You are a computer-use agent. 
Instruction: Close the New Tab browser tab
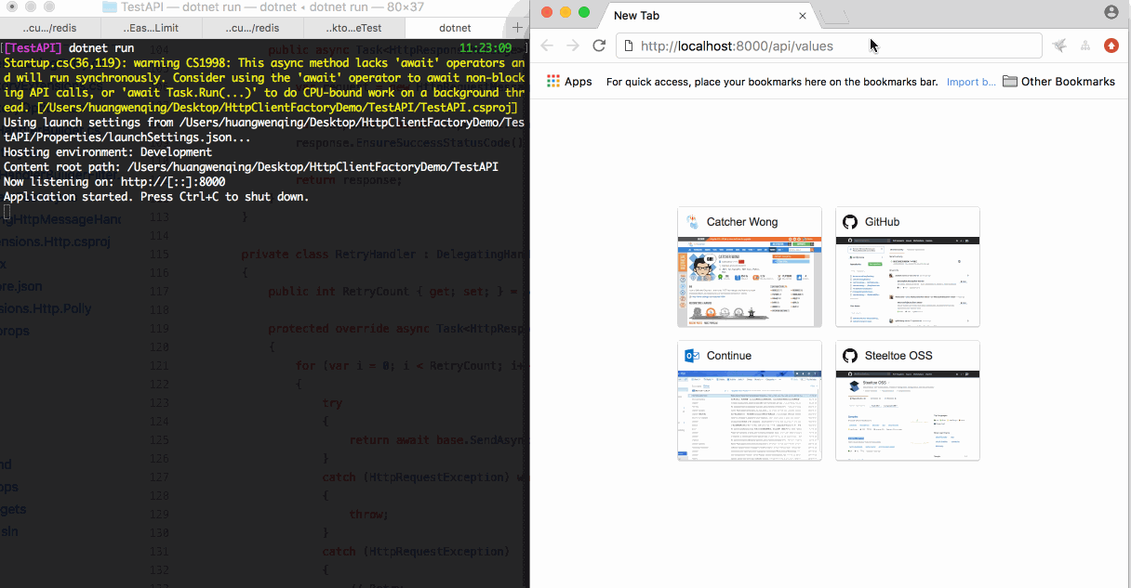coord(803,16)
